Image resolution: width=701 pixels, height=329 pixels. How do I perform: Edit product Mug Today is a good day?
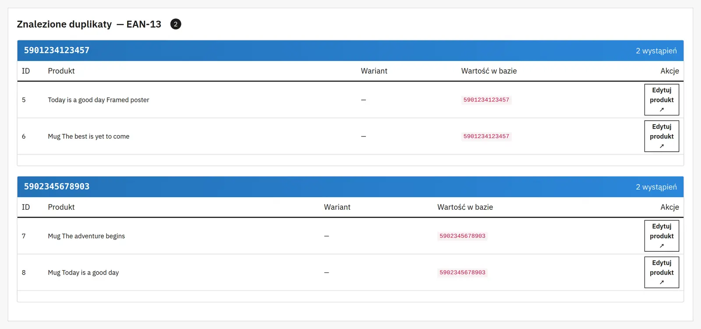662,272
